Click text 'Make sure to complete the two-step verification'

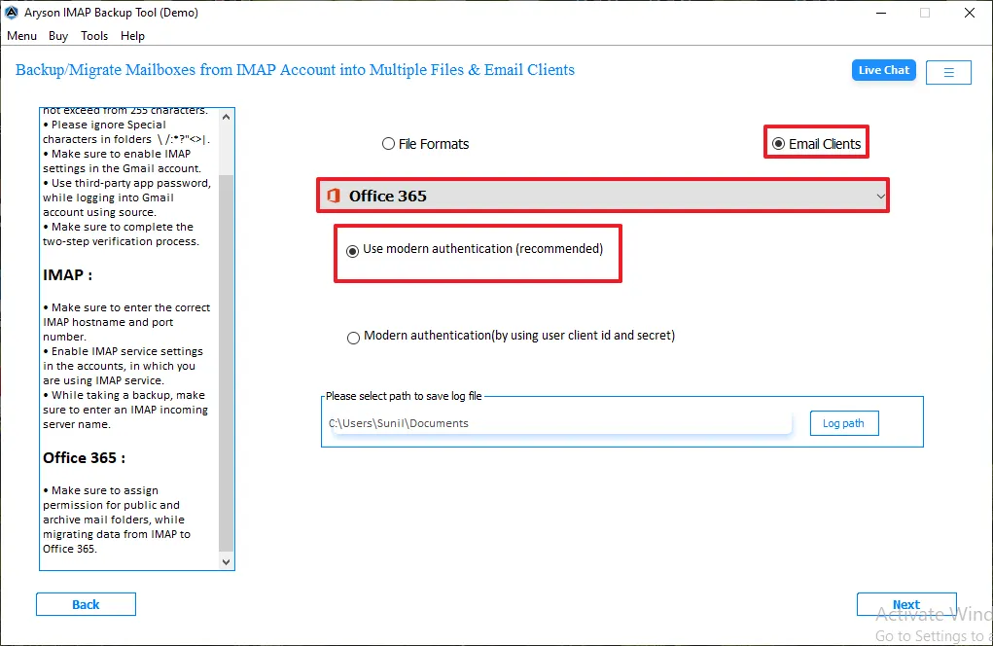tap(121, 234)
